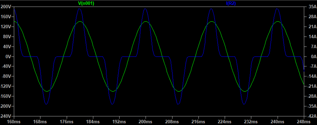Click the 35A label on right axis
Screen dimensions: 317x125
click(x=310, y=7)
